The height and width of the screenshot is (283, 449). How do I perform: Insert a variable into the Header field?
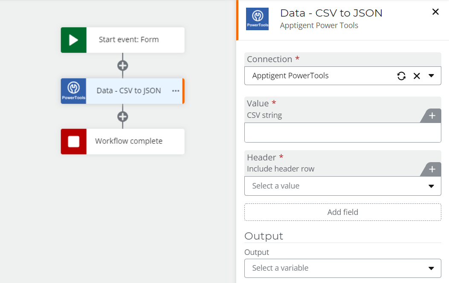point(432,169)
